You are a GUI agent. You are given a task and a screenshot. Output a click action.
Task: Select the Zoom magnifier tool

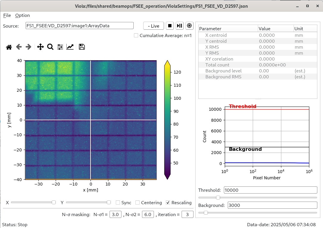point(50,47)
